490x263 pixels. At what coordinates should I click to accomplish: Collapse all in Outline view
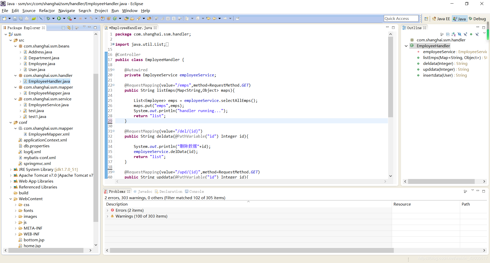point(448,34)
